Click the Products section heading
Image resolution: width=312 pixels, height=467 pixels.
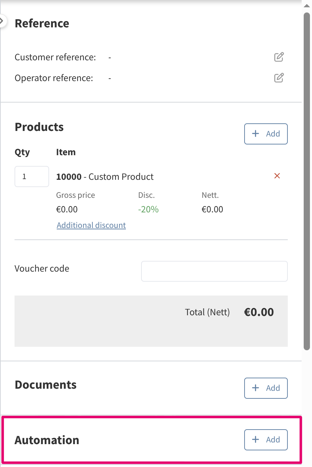click(39, 127)
